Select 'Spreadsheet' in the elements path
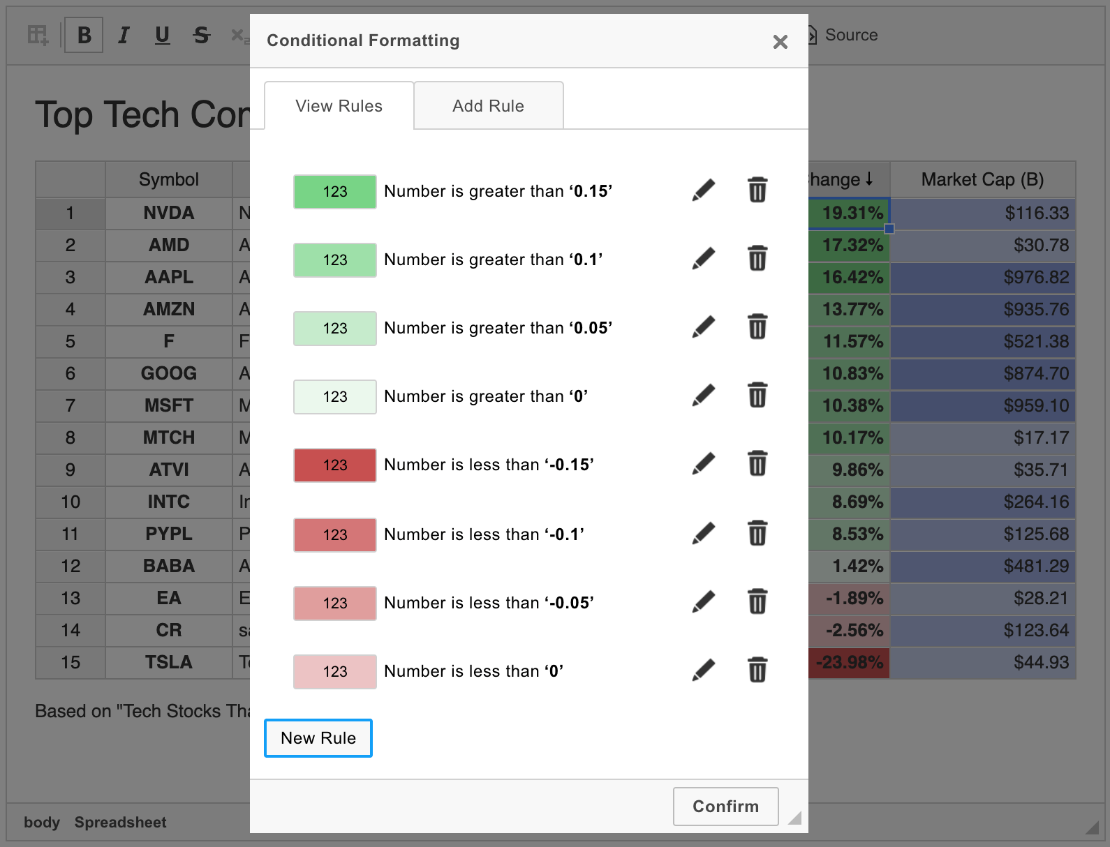Image resolution: width=1110 pixels, height=847 pixels. click(x=120, y=823)
